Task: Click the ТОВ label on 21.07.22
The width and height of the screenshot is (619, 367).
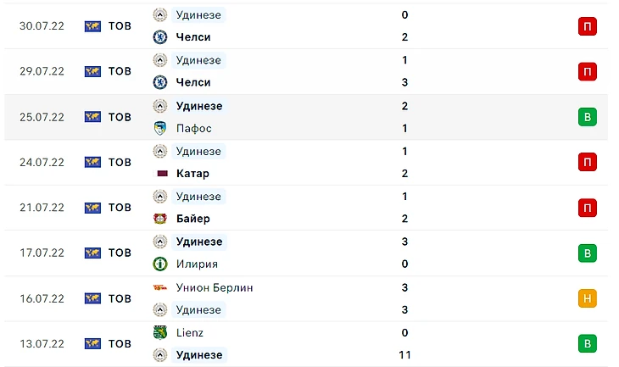Action: click(x=120, y=208)
